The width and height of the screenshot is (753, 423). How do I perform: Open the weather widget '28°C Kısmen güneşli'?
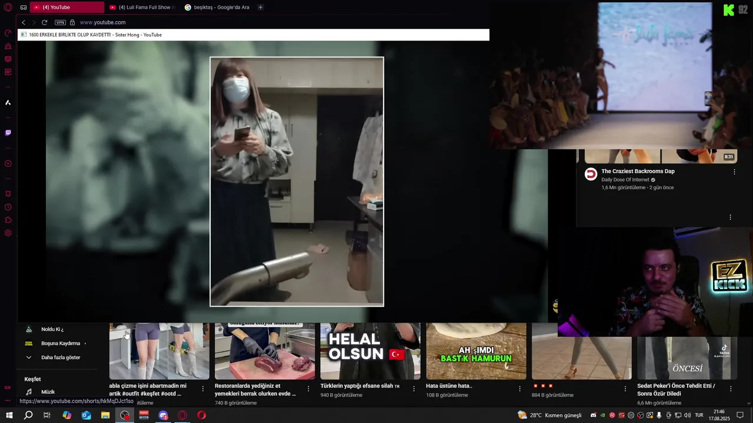[x=549, y=415]
